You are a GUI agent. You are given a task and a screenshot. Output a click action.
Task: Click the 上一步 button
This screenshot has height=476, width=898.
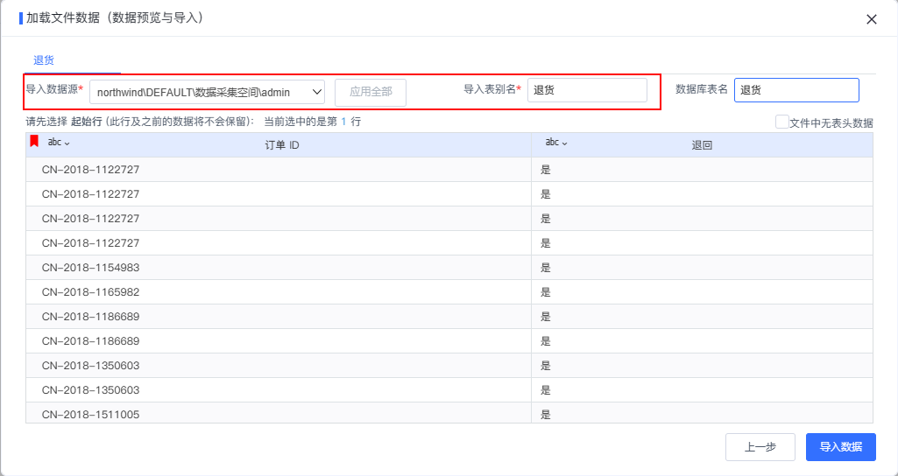click(760, 447)
